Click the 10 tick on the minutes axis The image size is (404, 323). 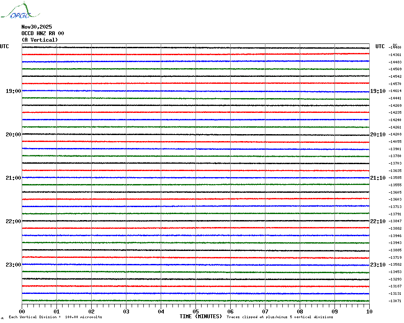point(369,311)
